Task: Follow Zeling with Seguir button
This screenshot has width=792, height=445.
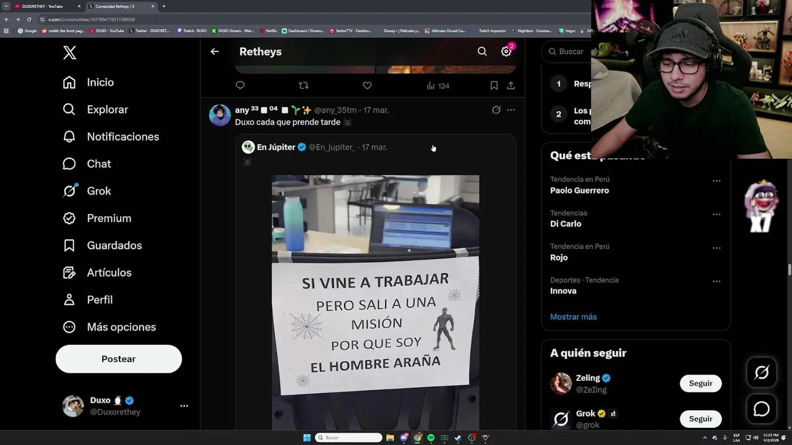Action: pyautogui.click(x=700, y=383)
